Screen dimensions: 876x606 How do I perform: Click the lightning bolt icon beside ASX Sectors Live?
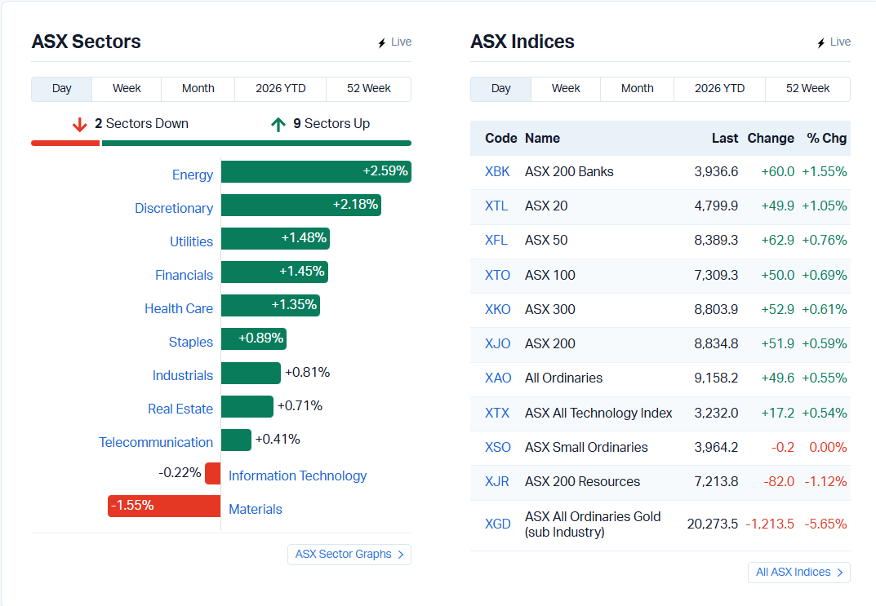[x=381, y=43]
